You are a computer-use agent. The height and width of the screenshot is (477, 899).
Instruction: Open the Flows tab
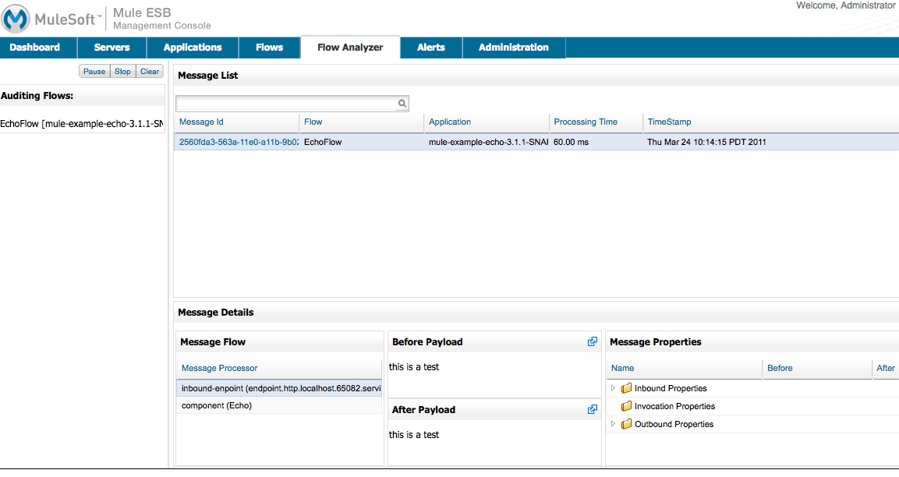[x=270, y=48]
